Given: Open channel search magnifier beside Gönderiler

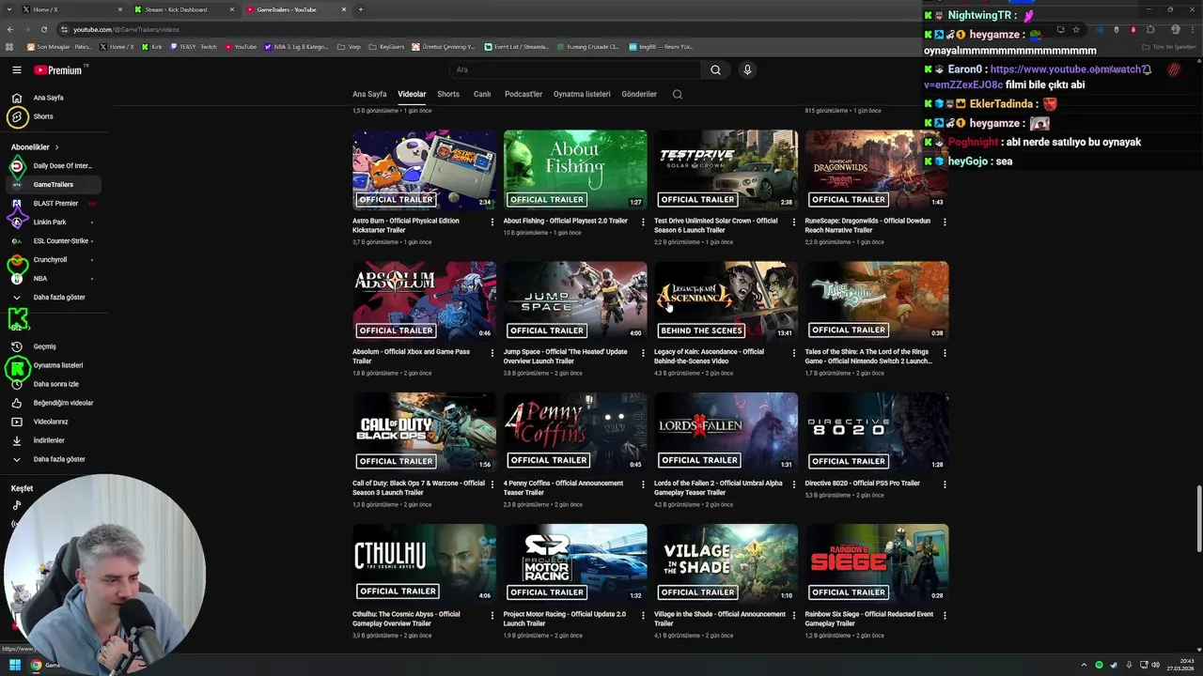Looking at the screenshot, I should (x=677, y=94).
